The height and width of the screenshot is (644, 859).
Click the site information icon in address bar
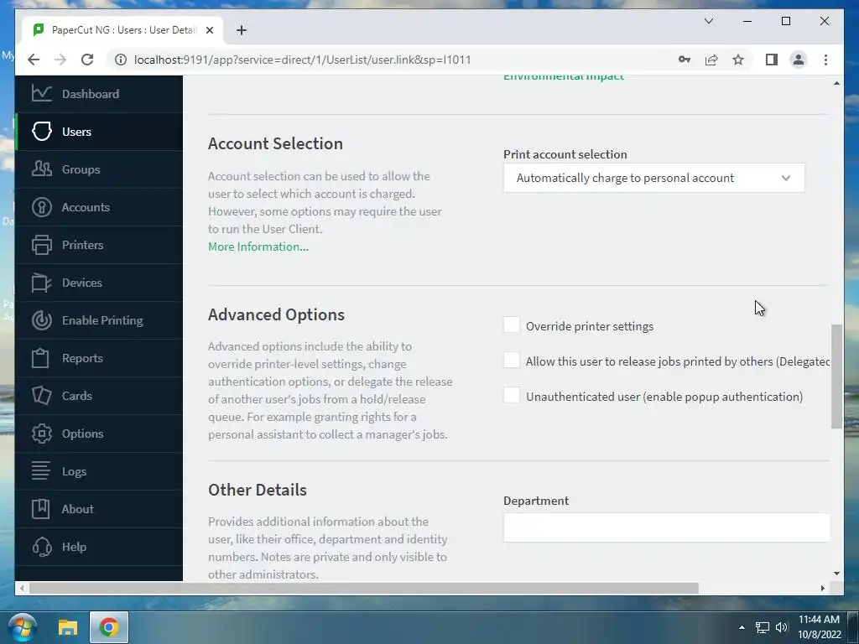coord(121,60)
